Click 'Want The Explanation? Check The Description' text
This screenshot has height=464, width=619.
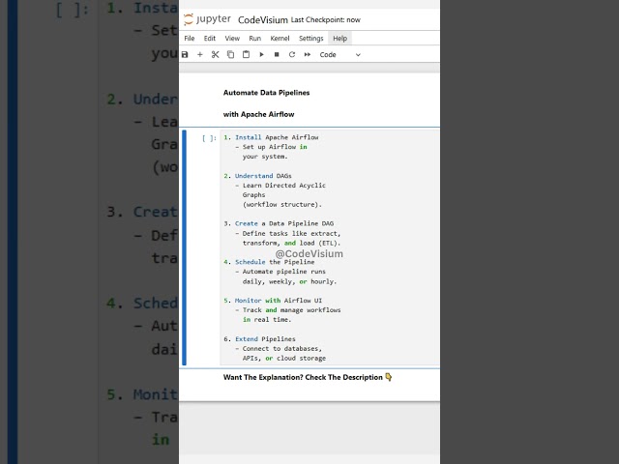pos(303,377)
